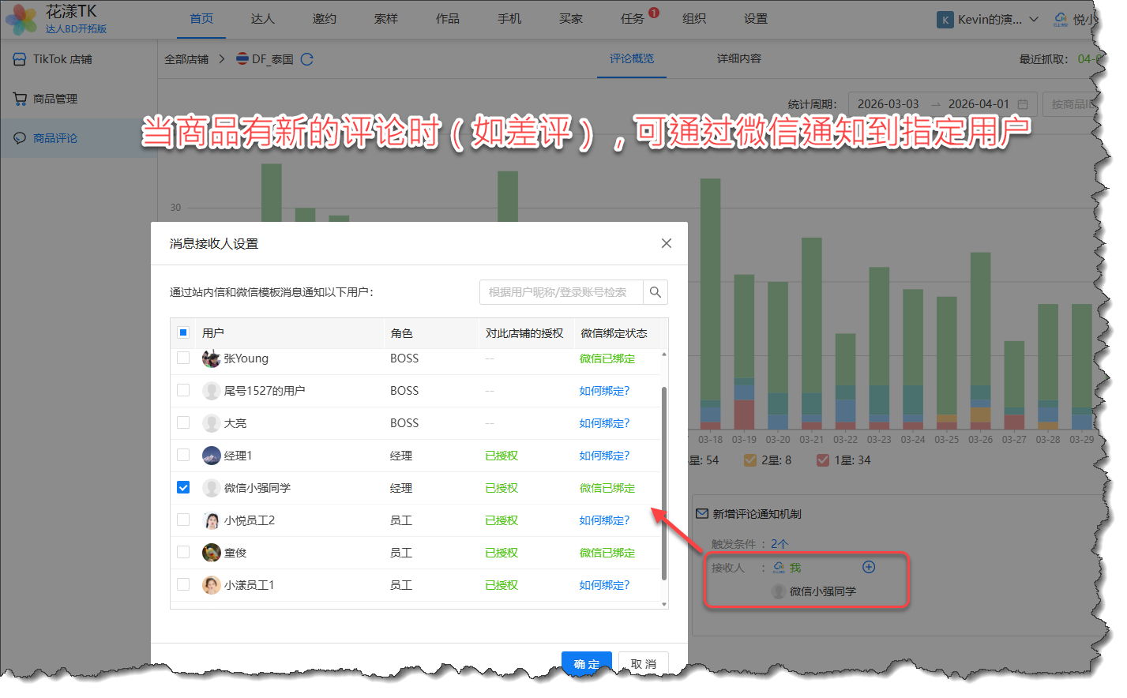This screenshot has width=1127, height=698.
Task: Click the TikTok 店铺 shop icon
Action: tap(20, 59)
